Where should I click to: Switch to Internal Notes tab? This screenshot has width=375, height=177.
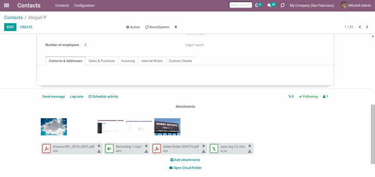click(x=152, y=61)
